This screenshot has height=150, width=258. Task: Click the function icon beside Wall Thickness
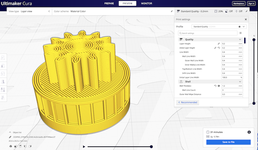pos(219,86)
